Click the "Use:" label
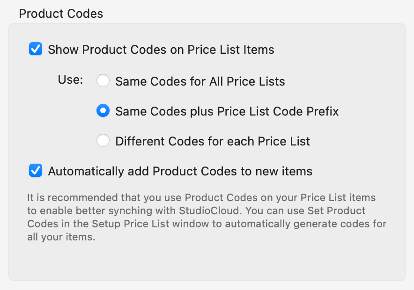The width and height of the screenshot is (414, 290). click(70, 80)
